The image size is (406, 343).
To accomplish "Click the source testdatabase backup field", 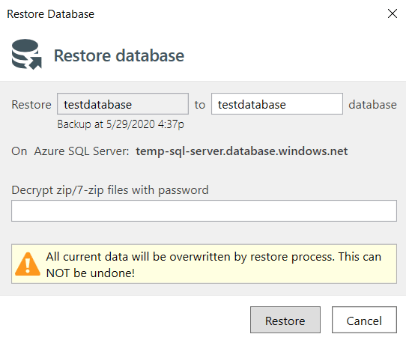I will [123, 104].
